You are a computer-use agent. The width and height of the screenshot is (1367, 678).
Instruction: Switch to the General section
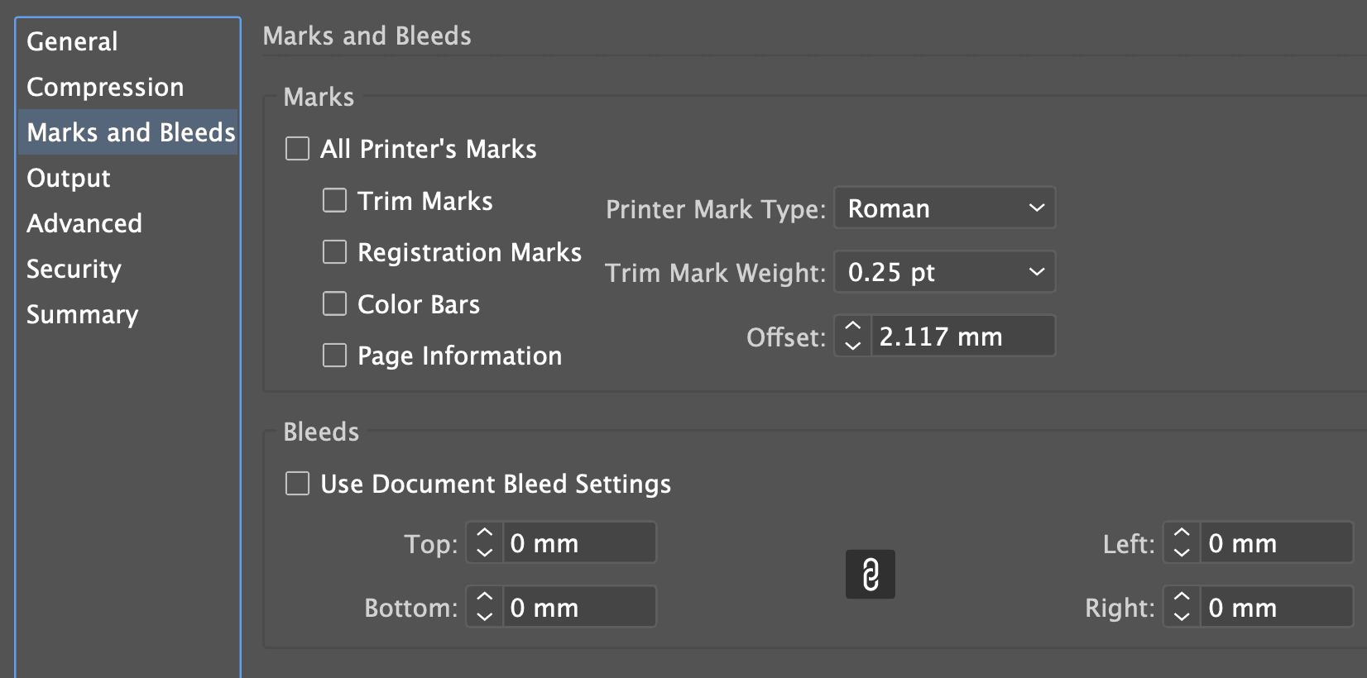pos(71,41)
